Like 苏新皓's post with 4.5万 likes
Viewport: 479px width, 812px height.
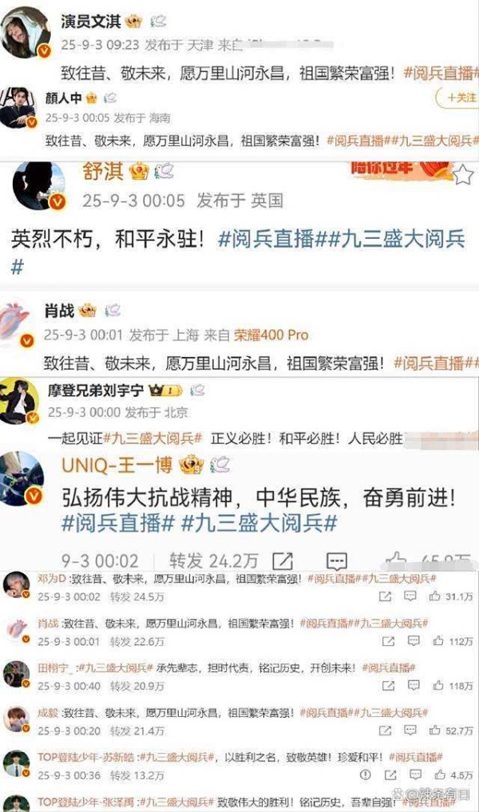coord(440,774)
